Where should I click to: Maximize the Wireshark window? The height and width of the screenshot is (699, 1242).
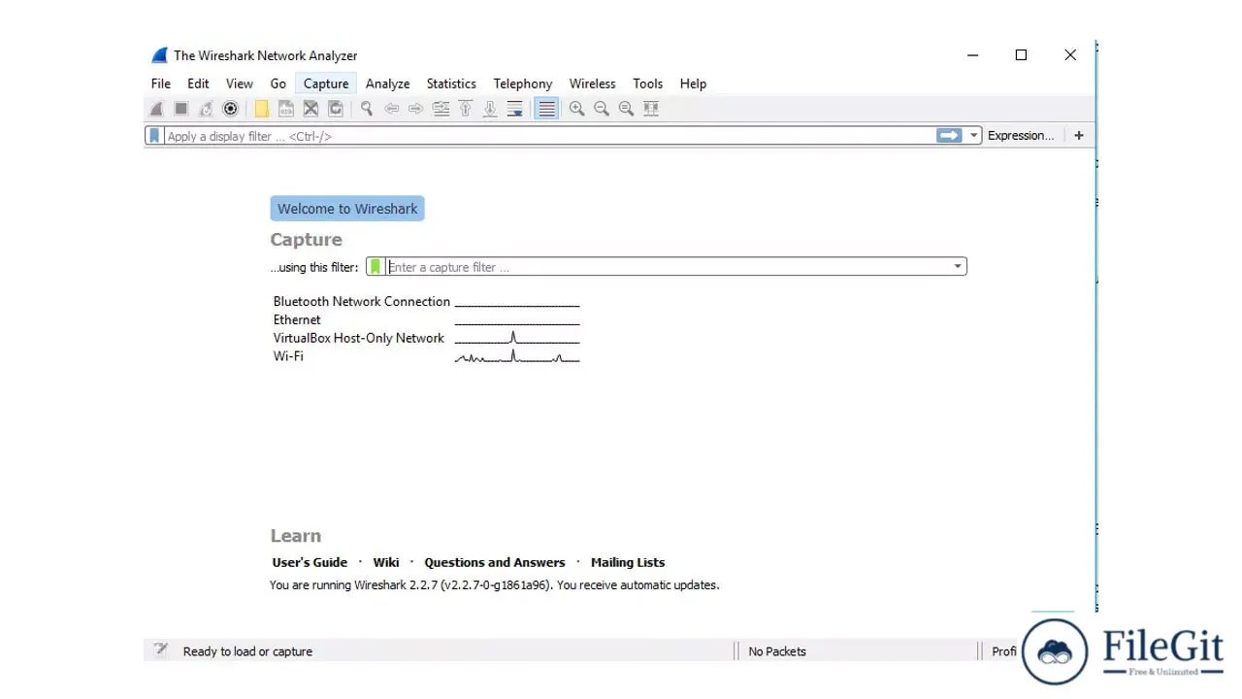pyautogui.click(x=1021, y=55)
